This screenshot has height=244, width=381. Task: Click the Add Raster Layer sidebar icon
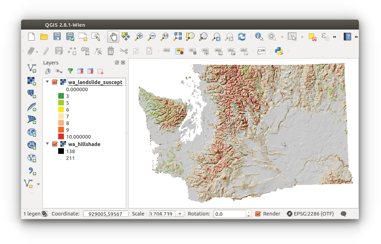[x=31, y=81]
